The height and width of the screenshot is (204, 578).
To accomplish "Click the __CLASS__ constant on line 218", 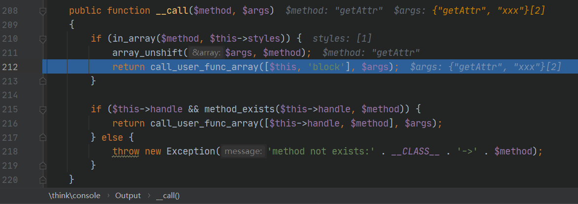I will 416,152.
